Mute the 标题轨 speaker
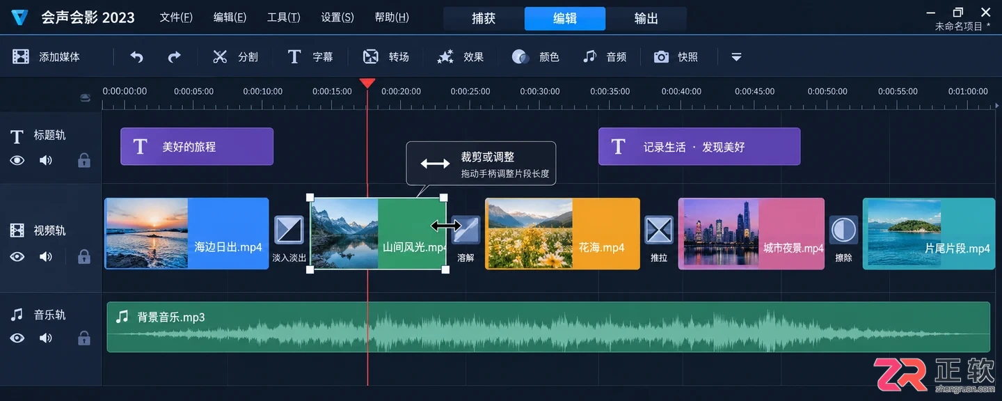 (46, 161)
